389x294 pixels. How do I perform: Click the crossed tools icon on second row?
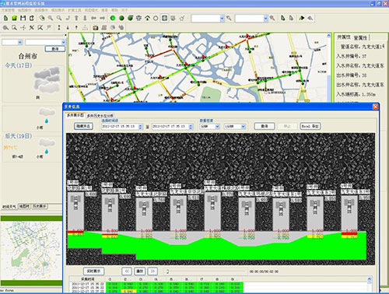[32, 27]
